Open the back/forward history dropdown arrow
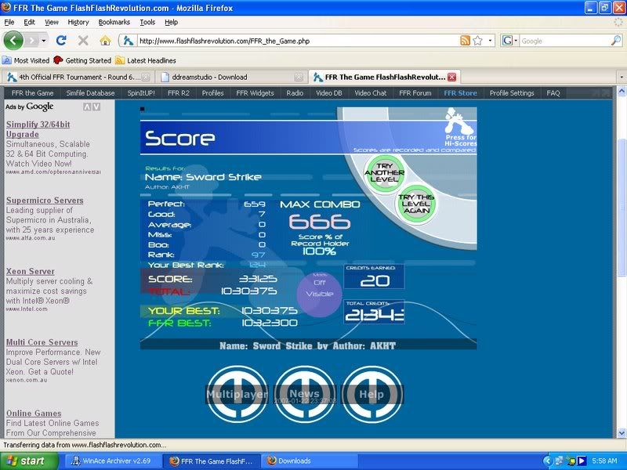The width and height of the screenshot is (627, 470). coord(45,41)
